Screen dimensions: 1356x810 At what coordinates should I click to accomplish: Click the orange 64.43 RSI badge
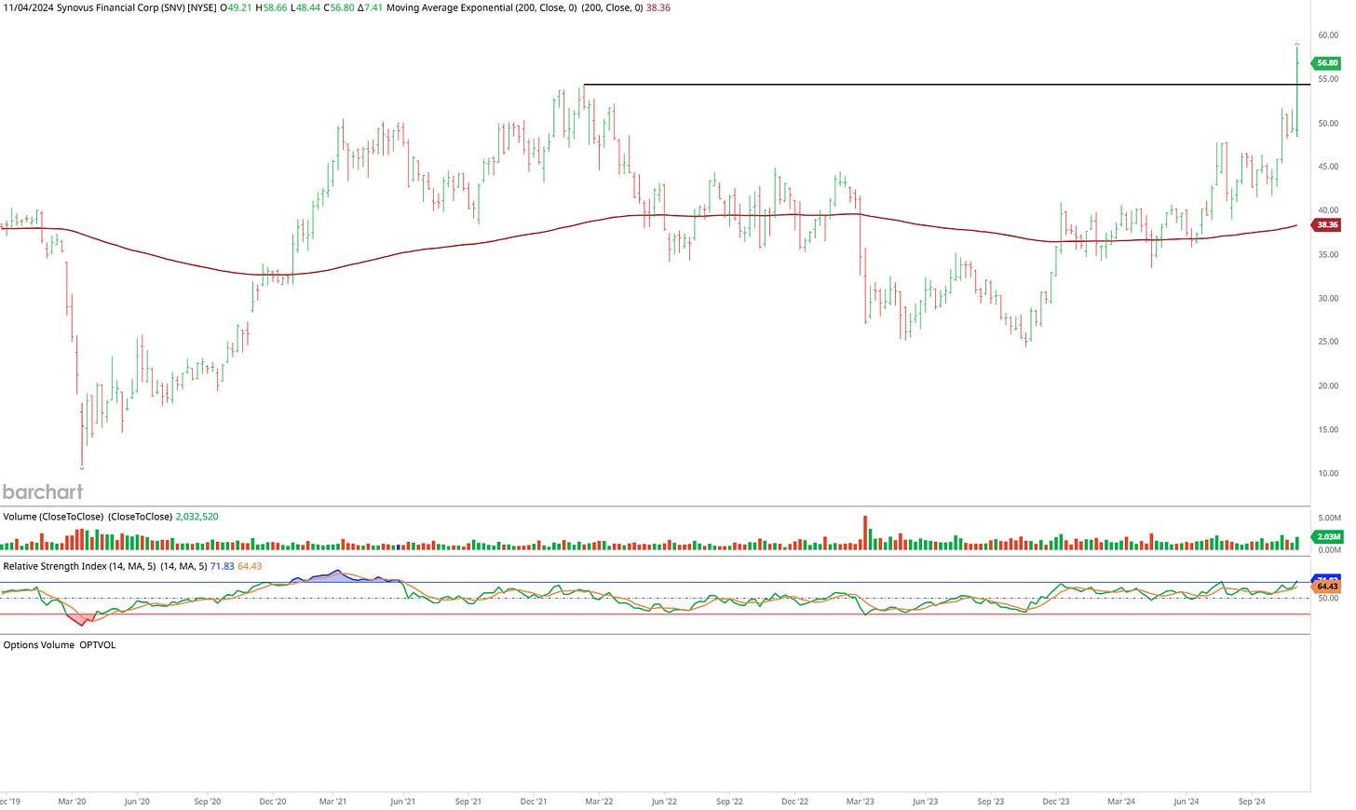[1326, 587]
